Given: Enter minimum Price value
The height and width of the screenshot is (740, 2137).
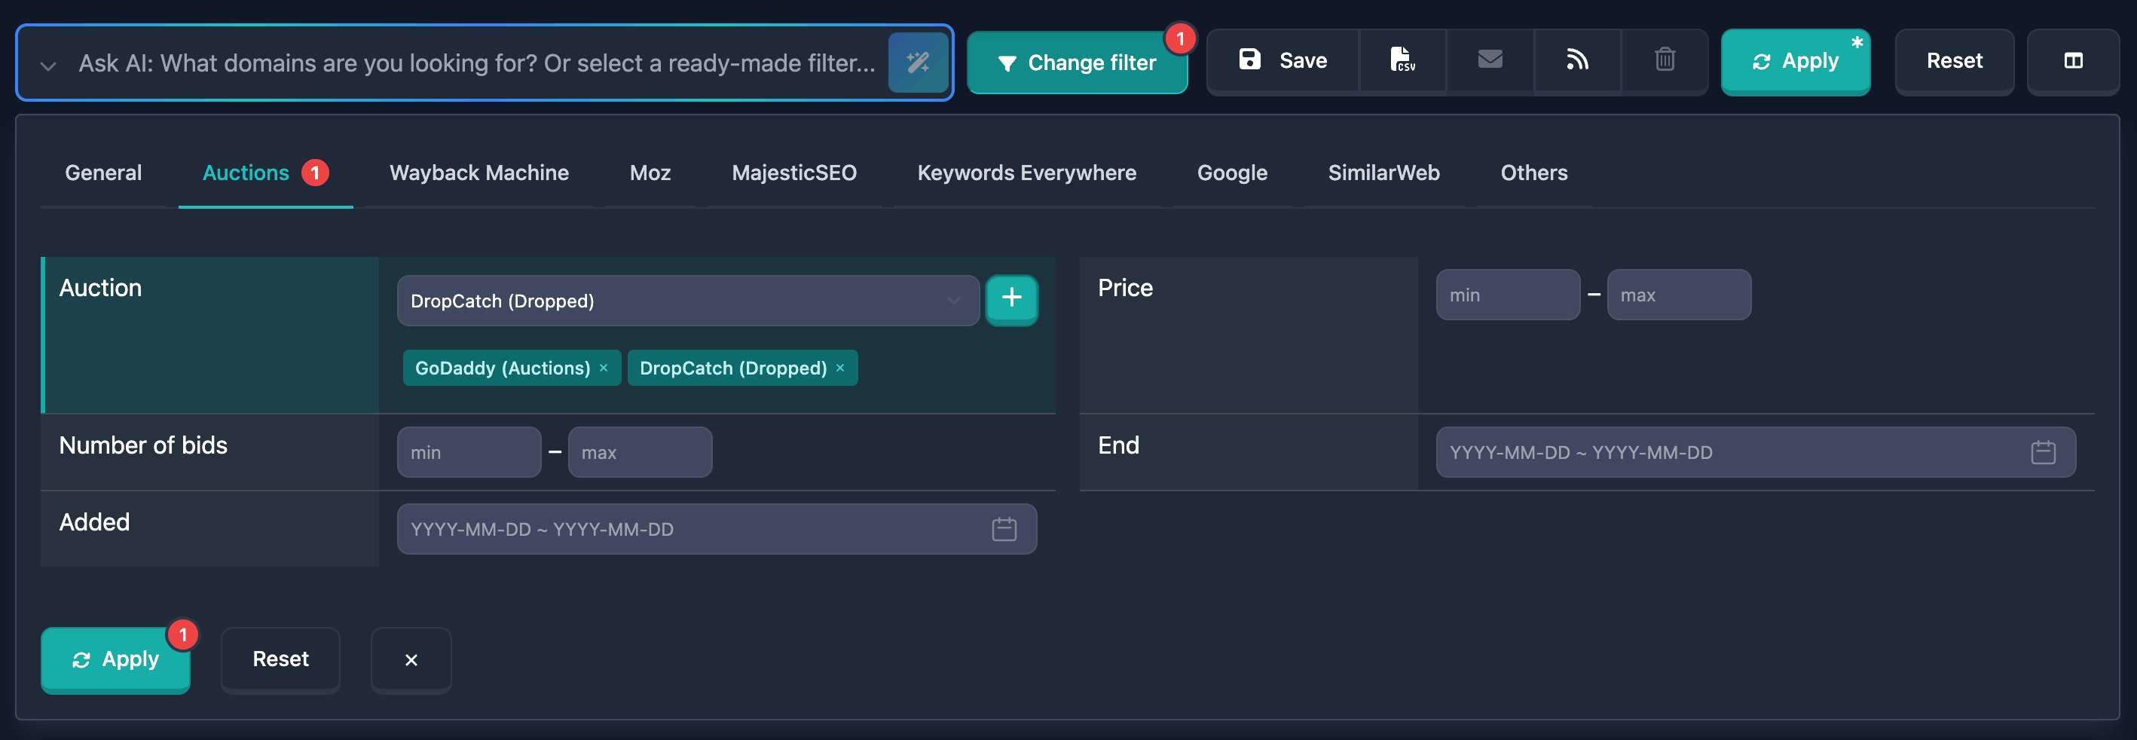Looking at the screenshot, I should tap(1507, 294).
